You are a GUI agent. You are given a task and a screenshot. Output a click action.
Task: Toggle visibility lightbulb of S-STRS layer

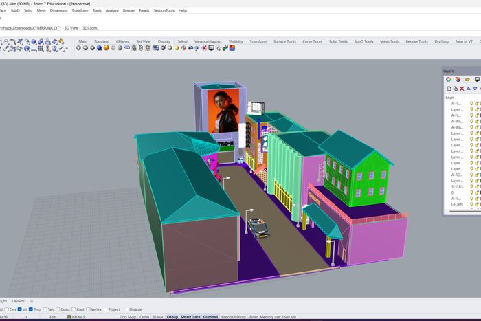click(472, 186)
